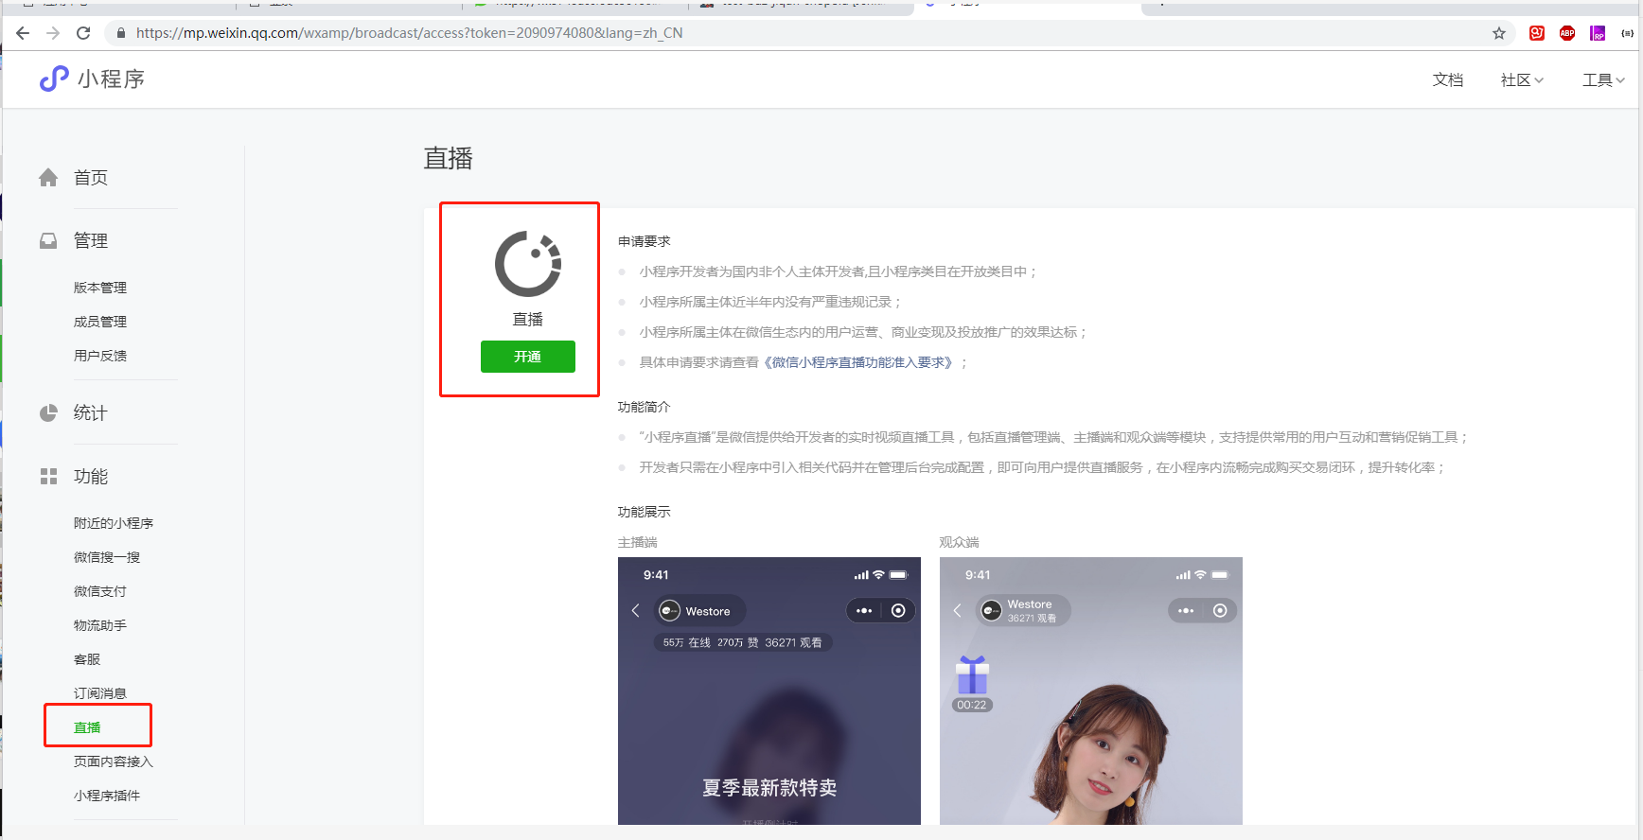Viewport: 1643px width, 840px height.
Task: Click the 功能 section heading
Action: coord(91,477)
